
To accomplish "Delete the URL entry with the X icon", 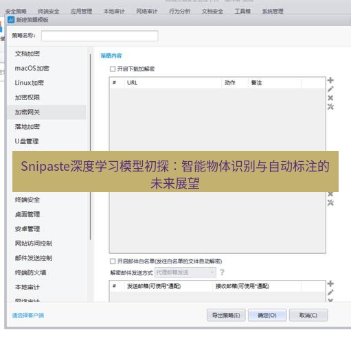I will click(330, 98).
